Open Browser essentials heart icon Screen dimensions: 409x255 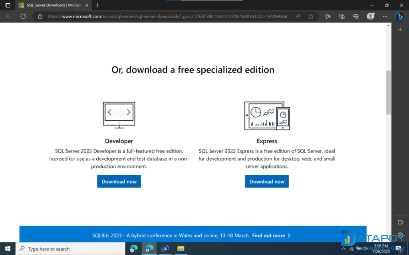(356, 16)
